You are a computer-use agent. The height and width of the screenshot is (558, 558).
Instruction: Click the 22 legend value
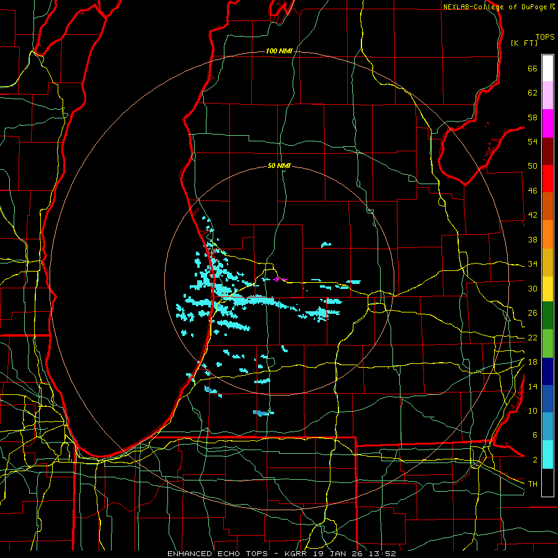click(533, 338)
